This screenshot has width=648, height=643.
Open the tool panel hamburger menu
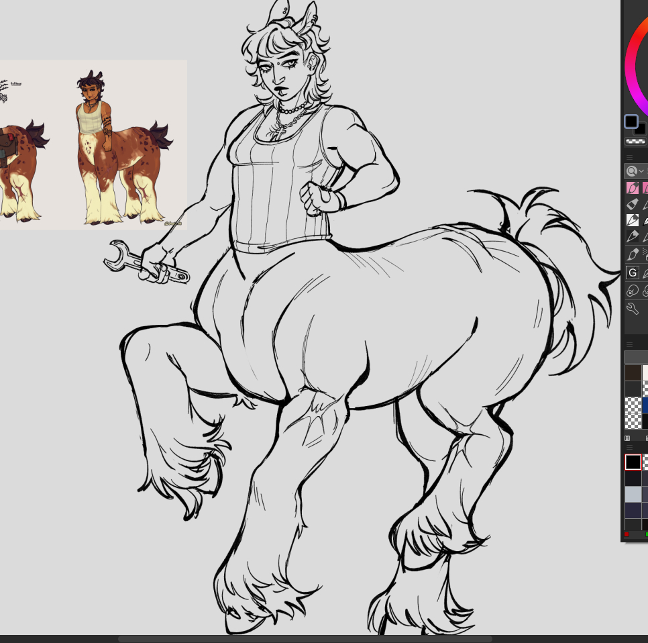629,157
